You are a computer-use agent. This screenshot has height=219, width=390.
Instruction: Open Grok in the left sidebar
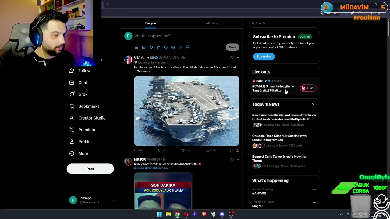tap(79, 94)
